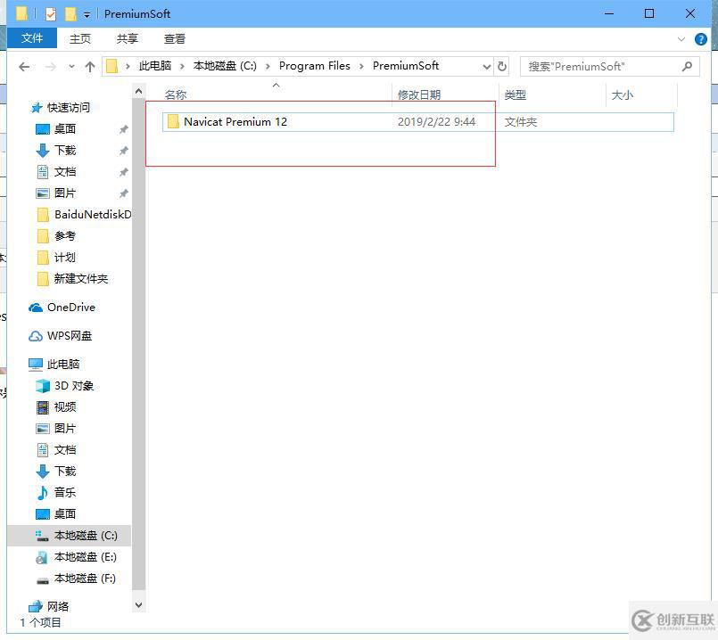The width and height of the screenshot is (718, 640).
Task: Click the 音乐 note icon
Action: [43, 493]
